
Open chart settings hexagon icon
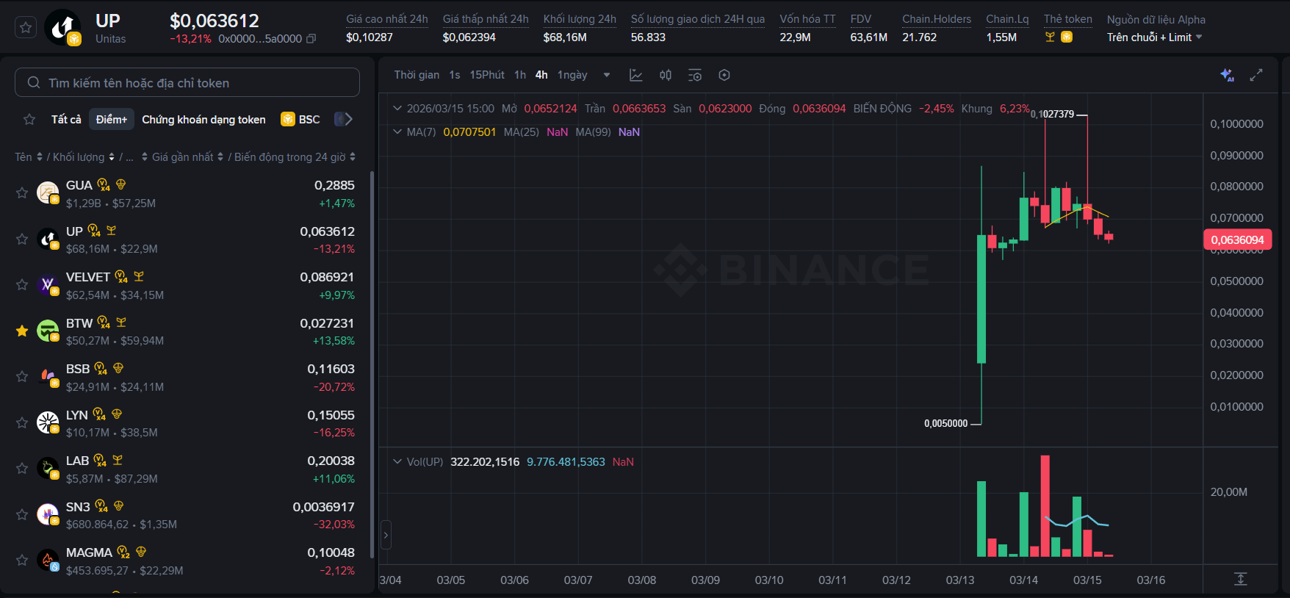point(724,75)
